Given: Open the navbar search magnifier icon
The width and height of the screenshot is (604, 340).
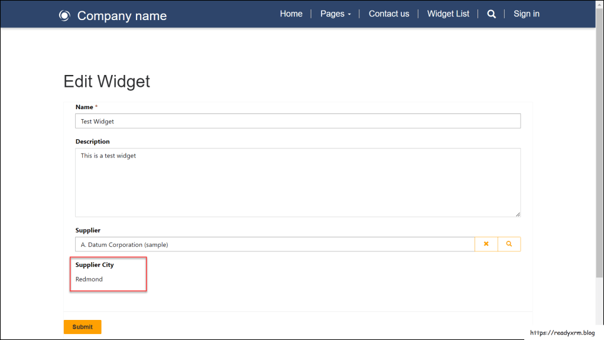Looking at the screenshot, I should pyautogui.click(x=491, y=14).
